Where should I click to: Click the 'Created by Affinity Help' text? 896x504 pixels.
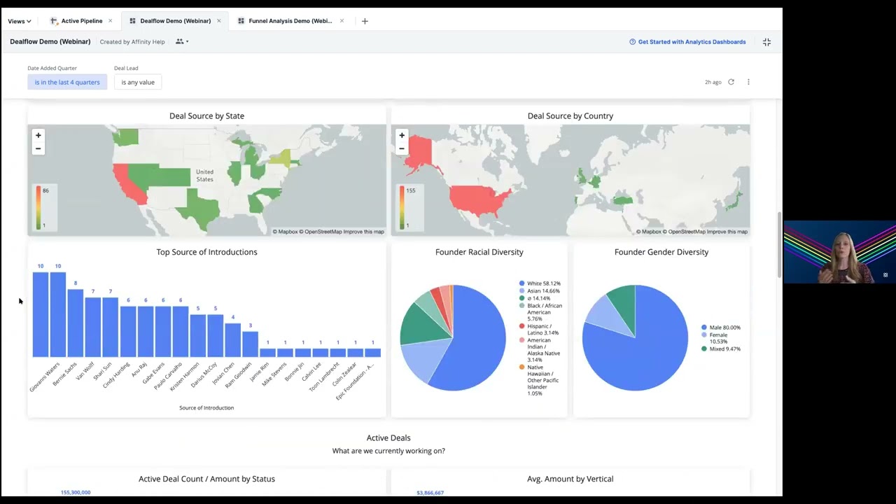click(x=132, y=42)
